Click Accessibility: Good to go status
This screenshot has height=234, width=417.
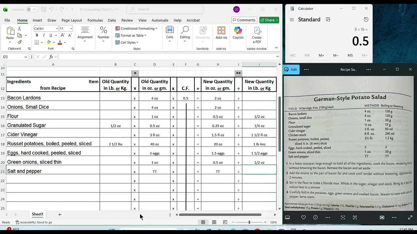coord(34,222)
